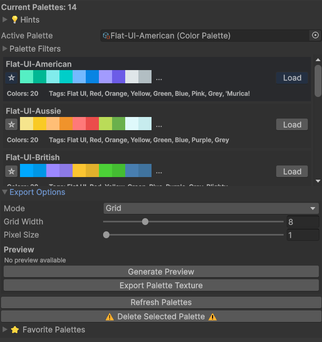The image size is (322, 342).
Task: Load the Flat-UI-British palette
Action: click(292, 171)
